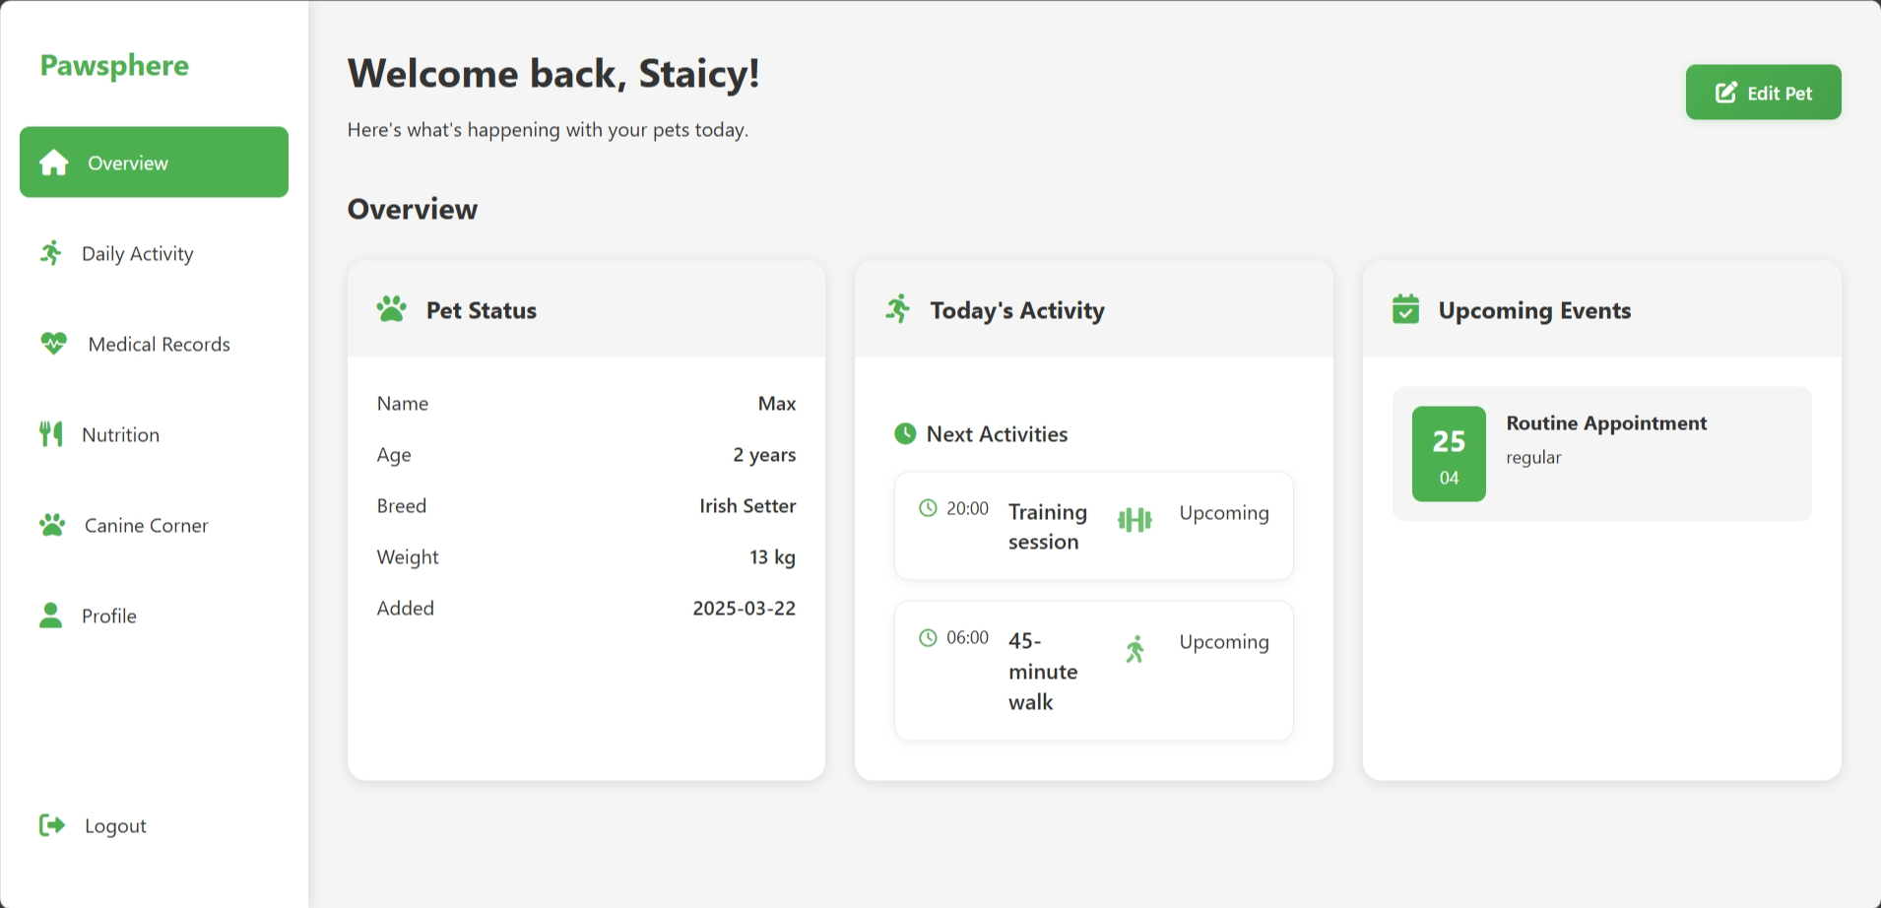Click the clock icon beside Next Activities

pyautogui.click(x=904, y=433)
